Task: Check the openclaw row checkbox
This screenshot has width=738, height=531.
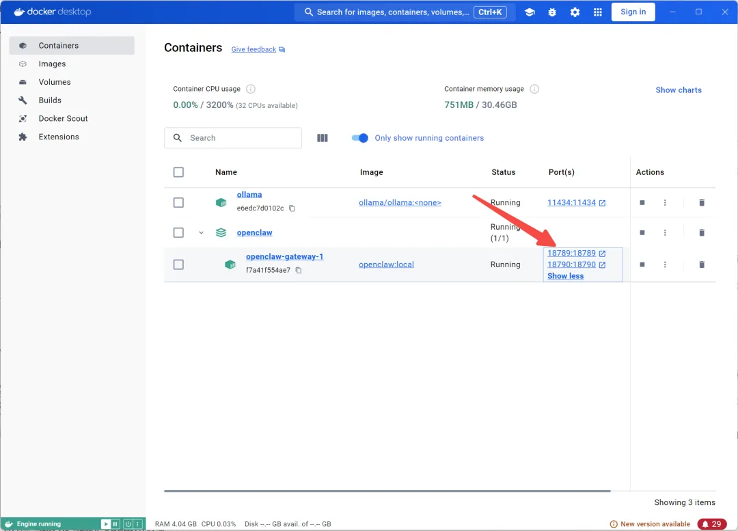Action: click(x=178, y=232)
